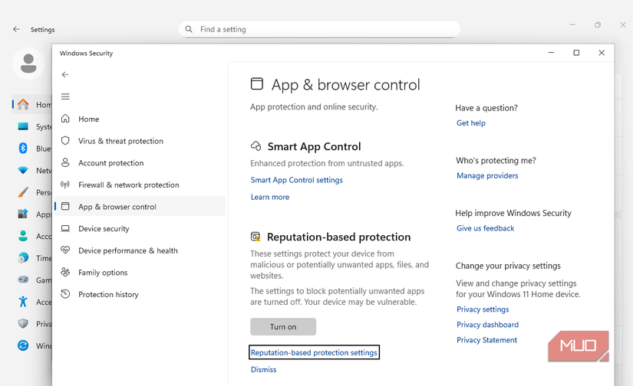Dismiss the reputation-based protection warning
The width and height of the screenshot is (633, 386).
tap(264, 369)
